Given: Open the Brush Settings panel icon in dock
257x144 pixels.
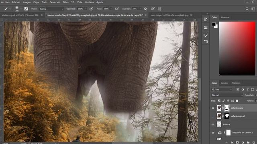Looking at the screenshot, I should [x=206, y=36].
